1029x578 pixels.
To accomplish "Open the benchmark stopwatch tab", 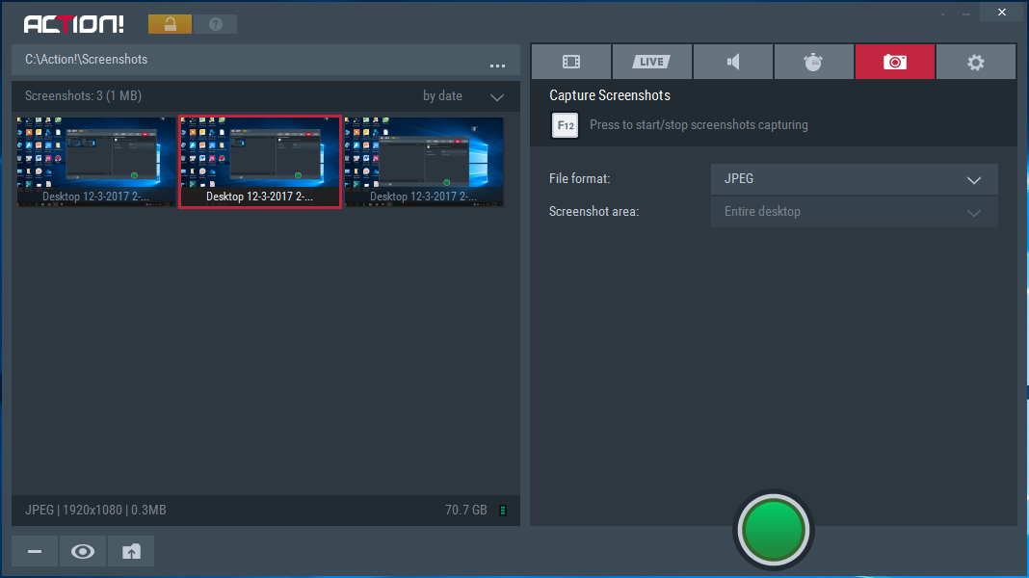I will 814,62.
